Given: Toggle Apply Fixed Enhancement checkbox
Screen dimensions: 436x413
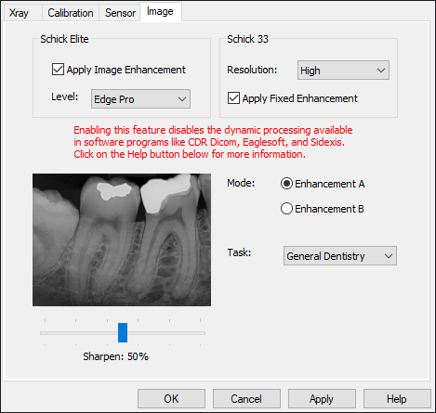Looking at the screenshot, I should point(233,98).
